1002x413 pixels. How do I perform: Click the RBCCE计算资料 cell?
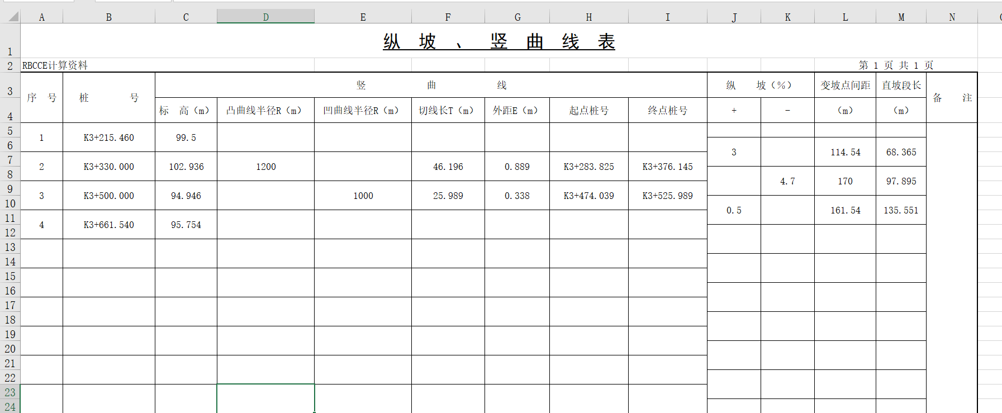tap(55, 65)
